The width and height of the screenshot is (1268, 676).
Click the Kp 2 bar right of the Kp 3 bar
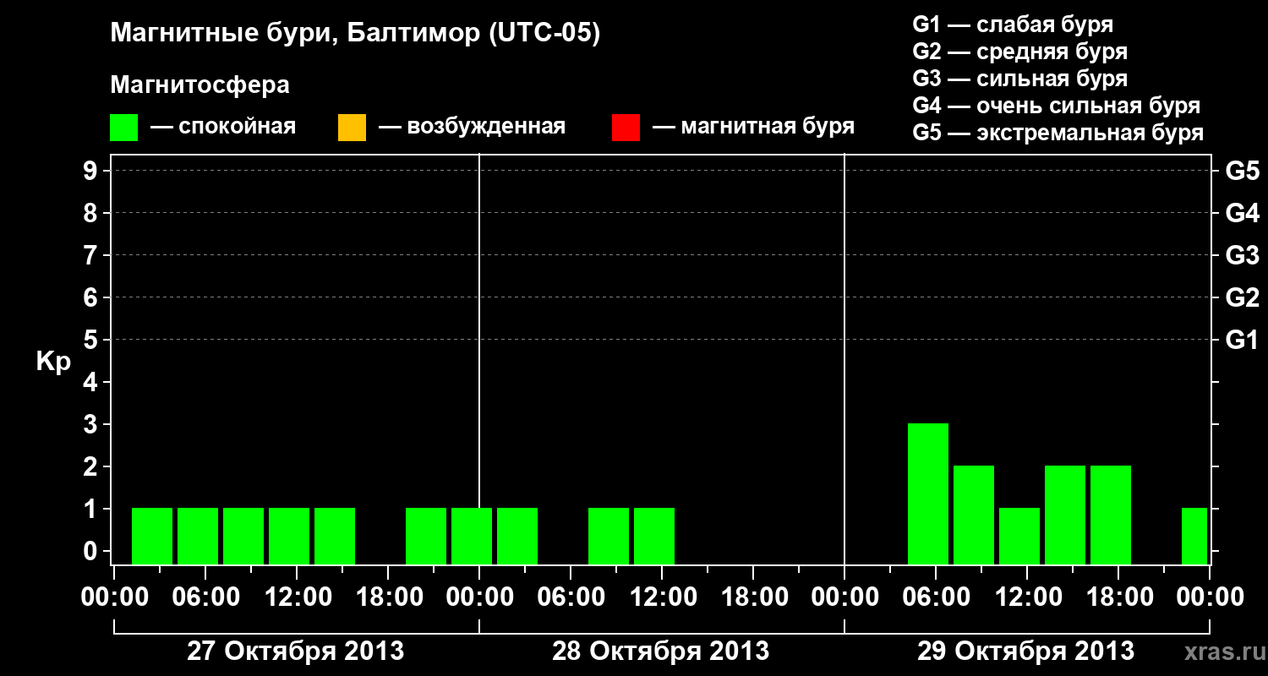974,515
